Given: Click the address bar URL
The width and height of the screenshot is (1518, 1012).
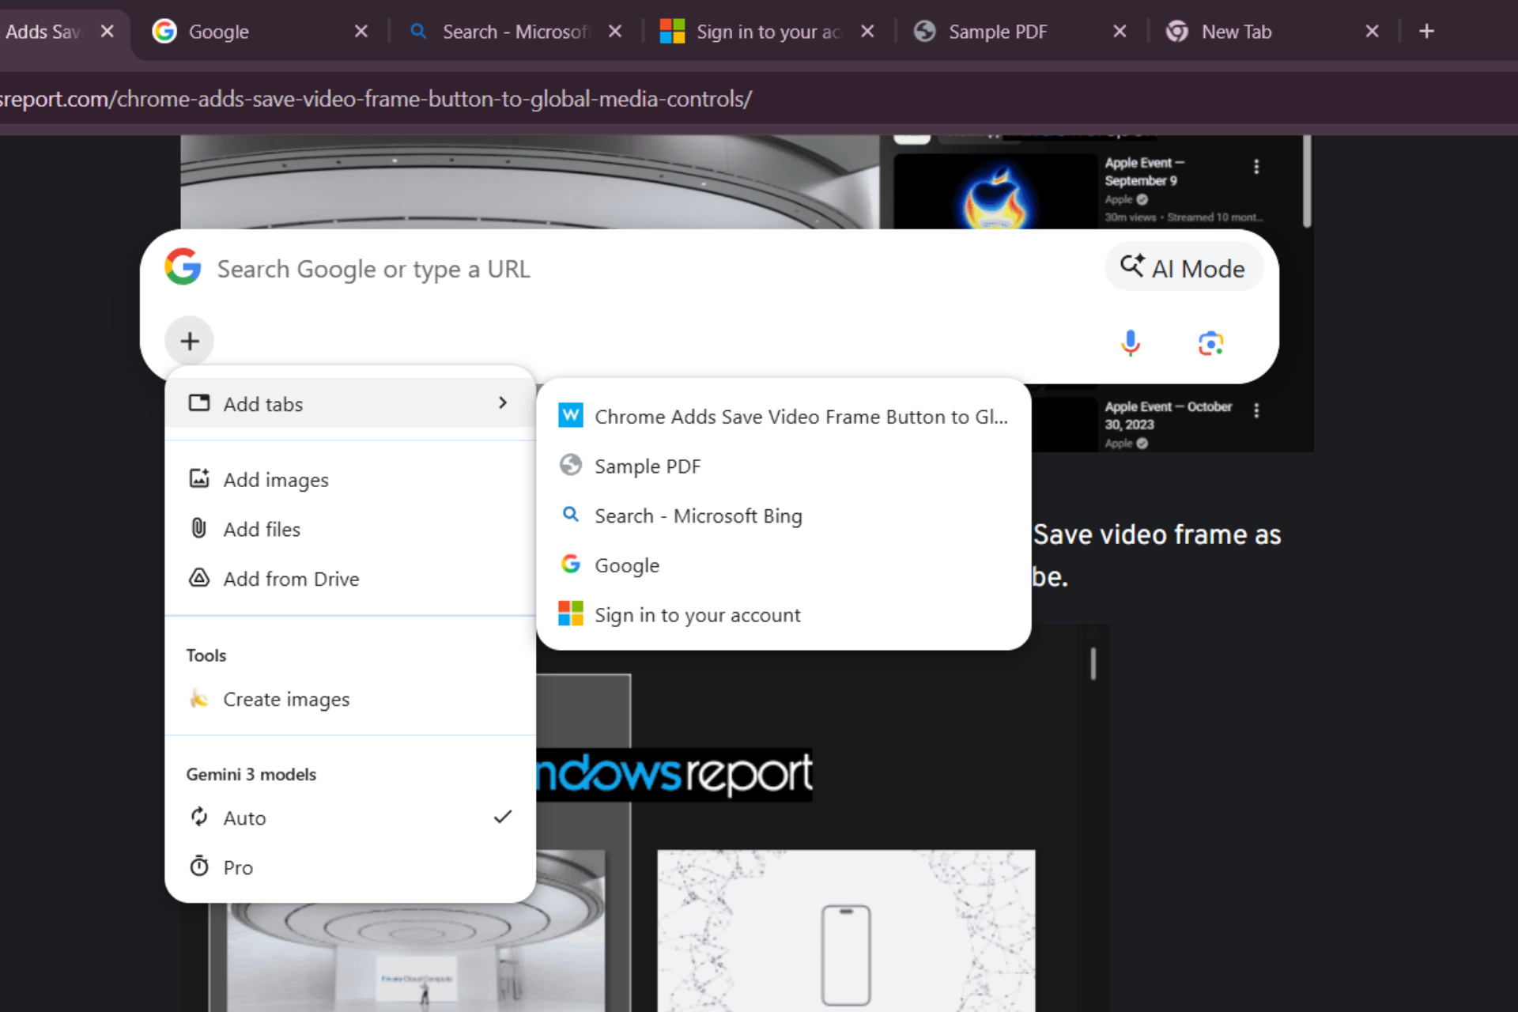Looking at the screenshot, I should point(376,99).
